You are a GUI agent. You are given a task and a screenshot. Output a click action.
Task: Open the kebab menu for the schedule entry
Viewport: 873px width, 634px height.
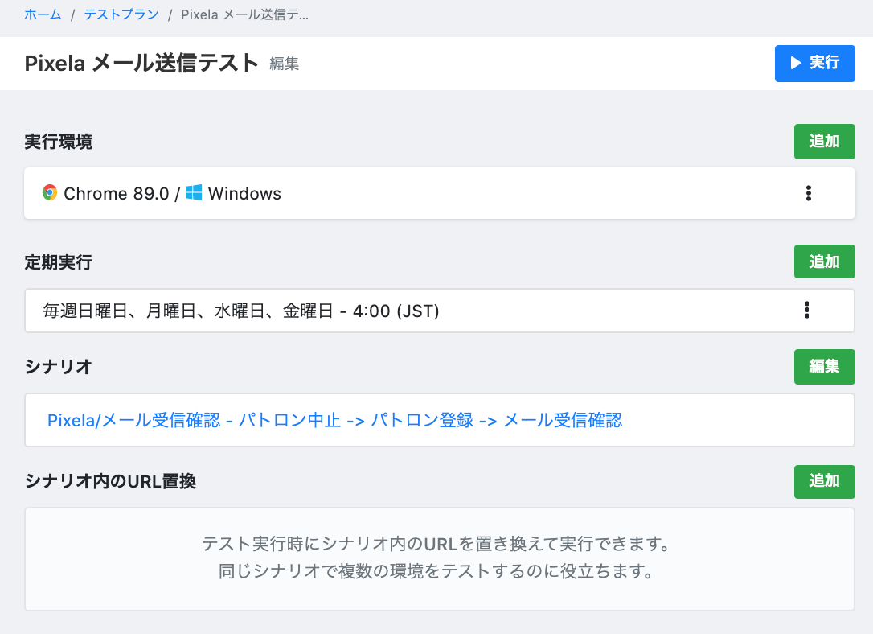809,311
